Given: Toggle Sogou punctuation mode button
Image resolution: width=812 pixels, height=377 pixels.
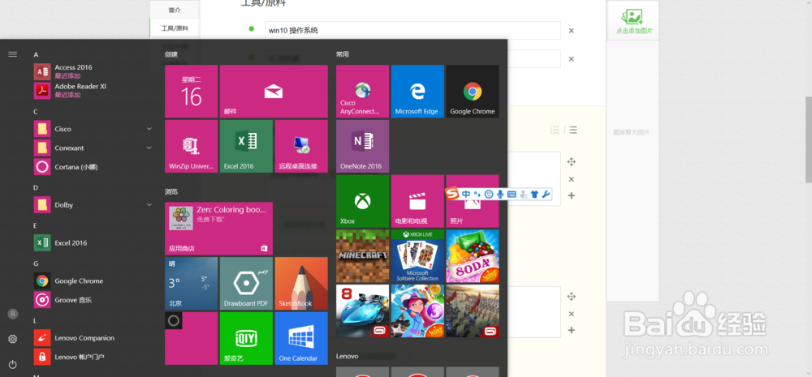Looking at the screenshot, I should tap(477, 195).
